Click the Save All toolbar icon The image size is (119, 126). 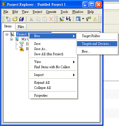coord(21,19)
